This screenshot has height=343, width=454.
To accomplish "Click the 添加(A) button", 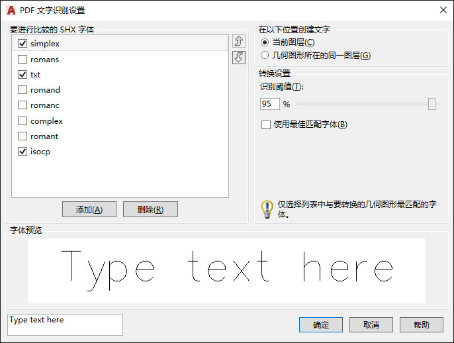I will pyautogui.click(x=89, y=209).
